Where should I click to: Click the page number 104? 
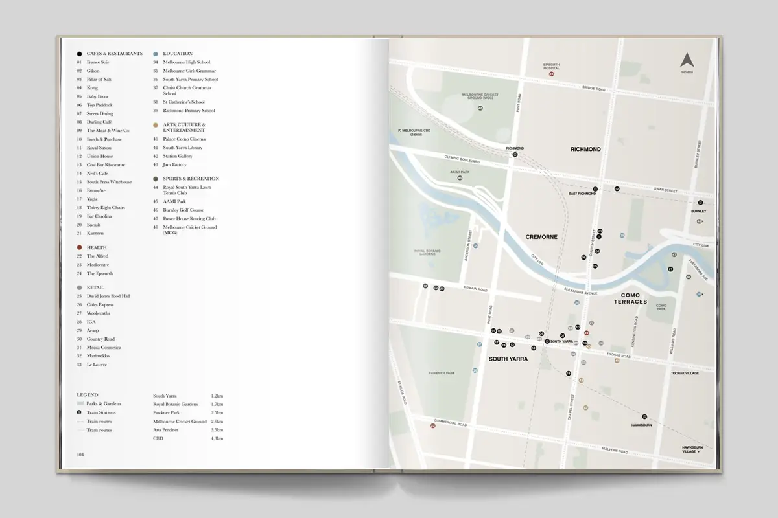click(80, 455)
